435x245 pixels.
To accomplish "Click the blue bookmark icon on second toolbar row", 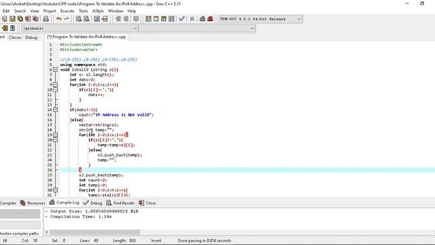I will (x=12, y=28).
